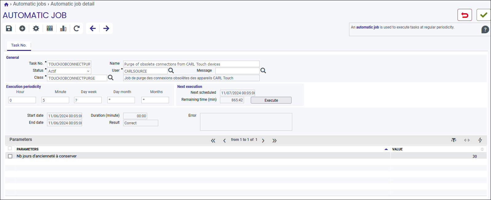Click the add new plus icon
Screen dimensions: 491x200
coord(22,28)
